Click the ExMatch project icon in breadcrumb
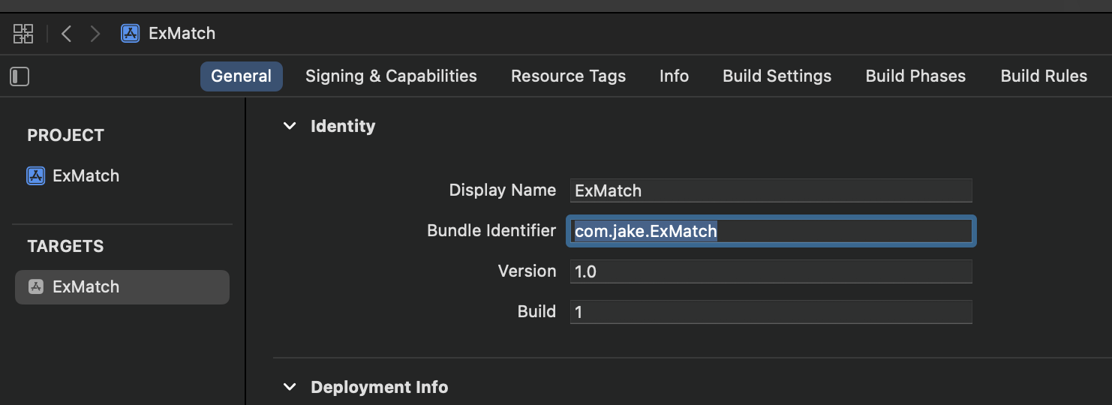This screenshot has height=405, width=1112. click(130, 33)
